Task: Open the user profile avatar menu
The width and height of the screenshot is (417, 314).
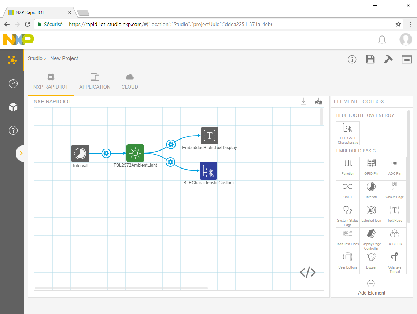Action: coord(405,40)
